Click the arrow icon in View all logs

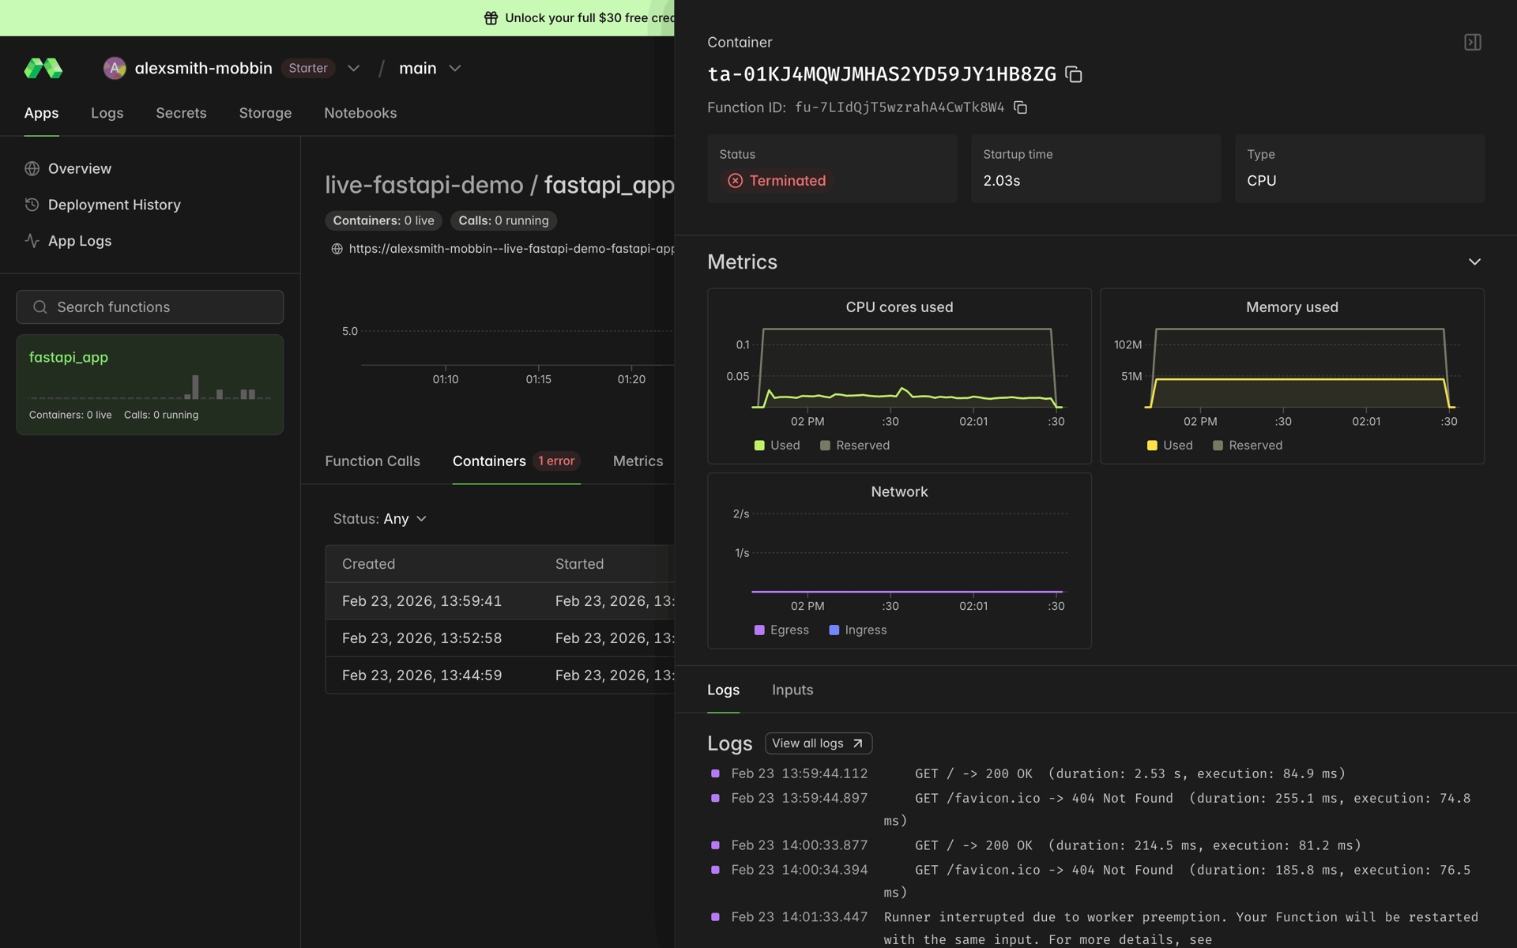(x=858, y=743)
